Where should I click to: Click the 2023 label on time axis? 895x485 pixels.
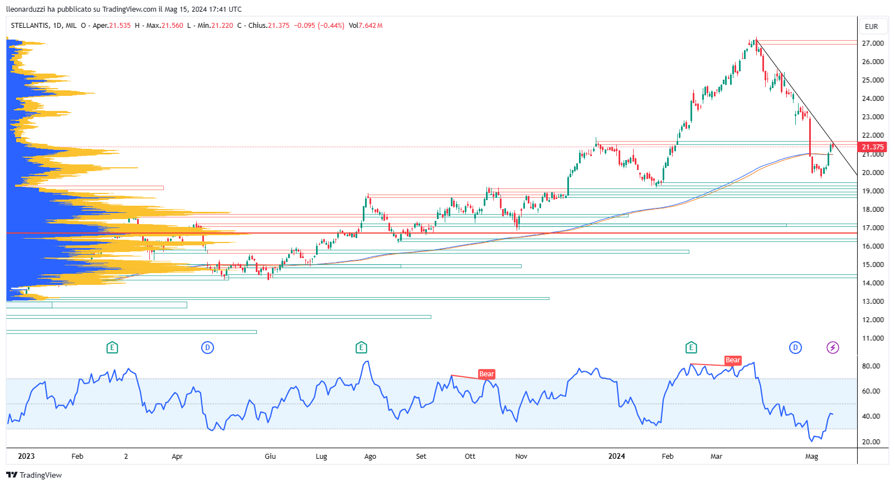click(26, 457)
